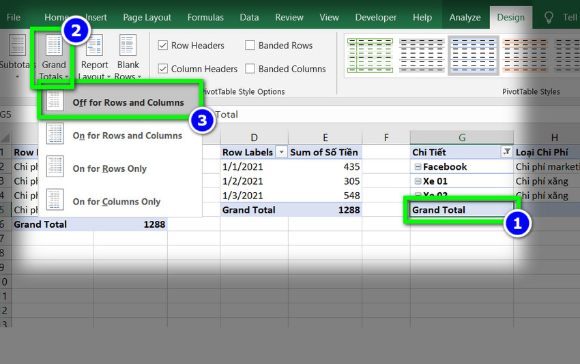Click the Tell Me lightbulb icon

coord(549,17)
